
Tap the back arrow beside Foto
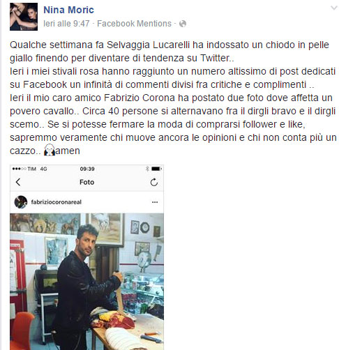(x=18, y=182)
